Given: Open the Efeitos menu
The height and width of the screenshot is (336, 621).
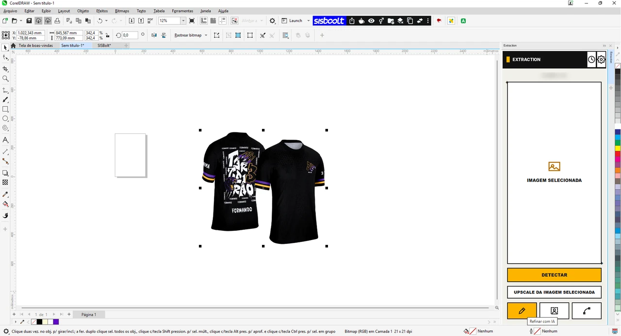Looking at the screenshot, I should tap(102, 11).
